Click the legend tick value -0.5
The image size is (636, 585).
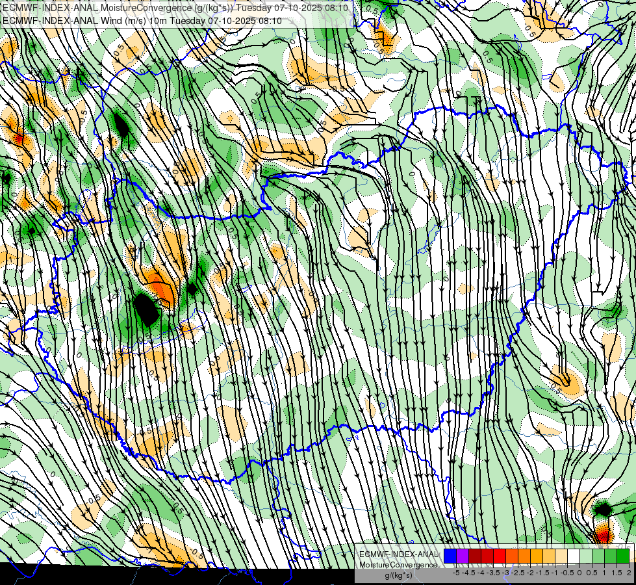pos(567,573)
